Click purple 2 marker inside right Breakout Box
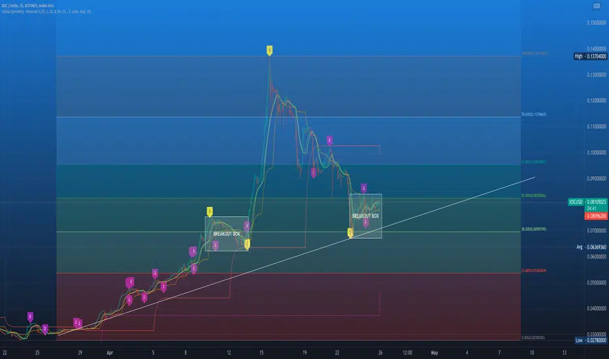The width and height of the screenshot is (609, 359). tap(365, 223)
